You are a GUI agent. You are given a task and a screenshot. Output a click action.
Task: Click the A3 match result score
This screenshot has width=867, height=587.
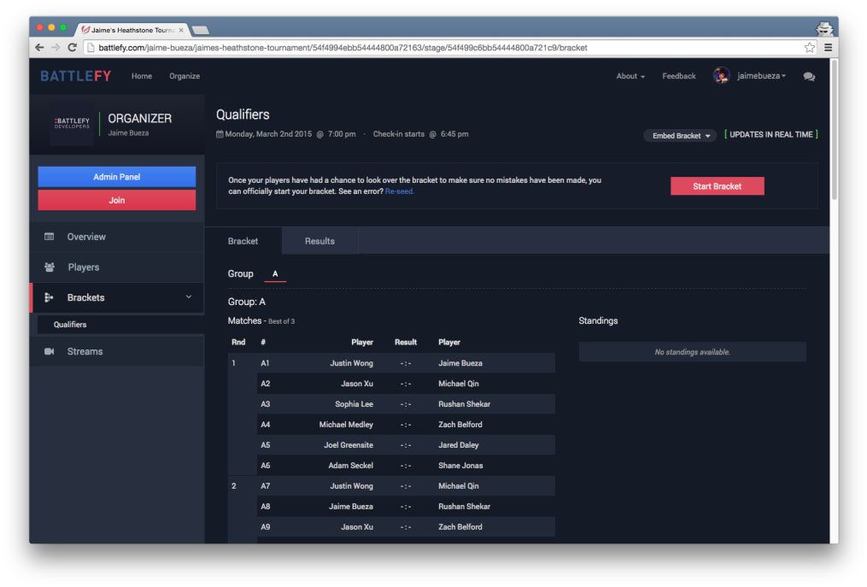click(x=406, y=404)
